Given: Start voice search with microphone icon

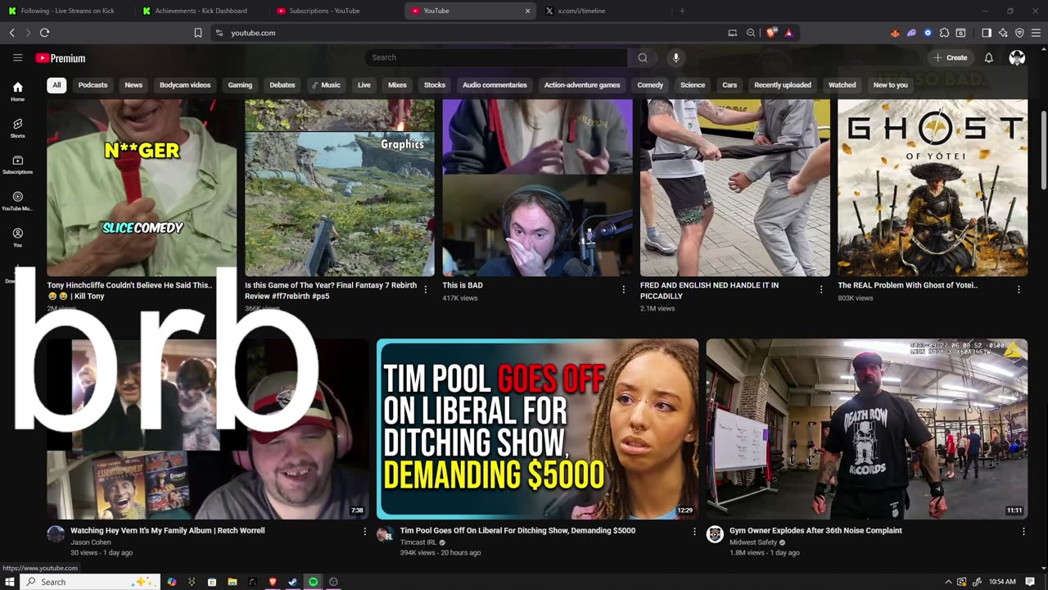Looking at the screenshot, I should 675,57.
